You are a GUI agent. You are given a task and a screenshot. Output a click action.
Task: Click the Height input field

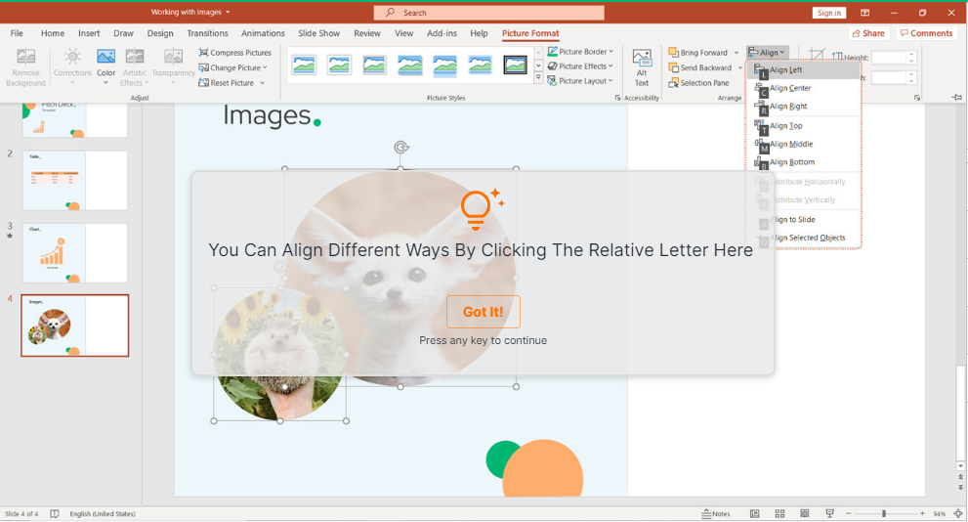click(x=889, y=58)
